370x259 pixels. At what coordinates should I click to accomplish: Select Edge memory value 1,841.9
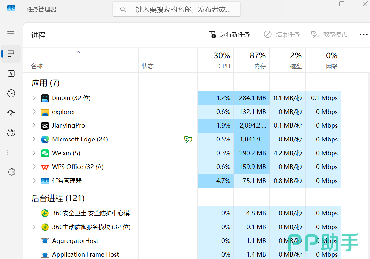tap(253, 140)
